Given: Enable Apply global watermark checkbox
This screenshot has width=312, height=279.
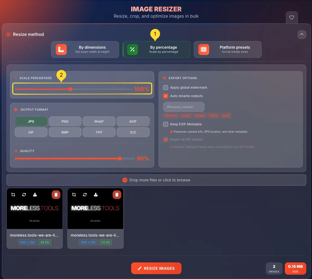Looking at the screenshot, I should 166,88.
